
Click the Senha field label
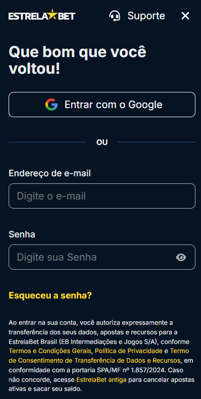pos(22,234)
